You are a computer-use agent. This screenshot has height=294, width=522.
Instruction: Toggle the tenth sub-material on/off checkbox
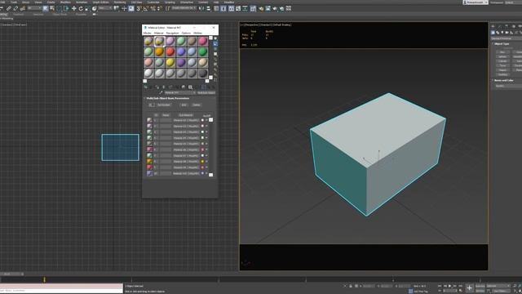(x=206, y=173)
